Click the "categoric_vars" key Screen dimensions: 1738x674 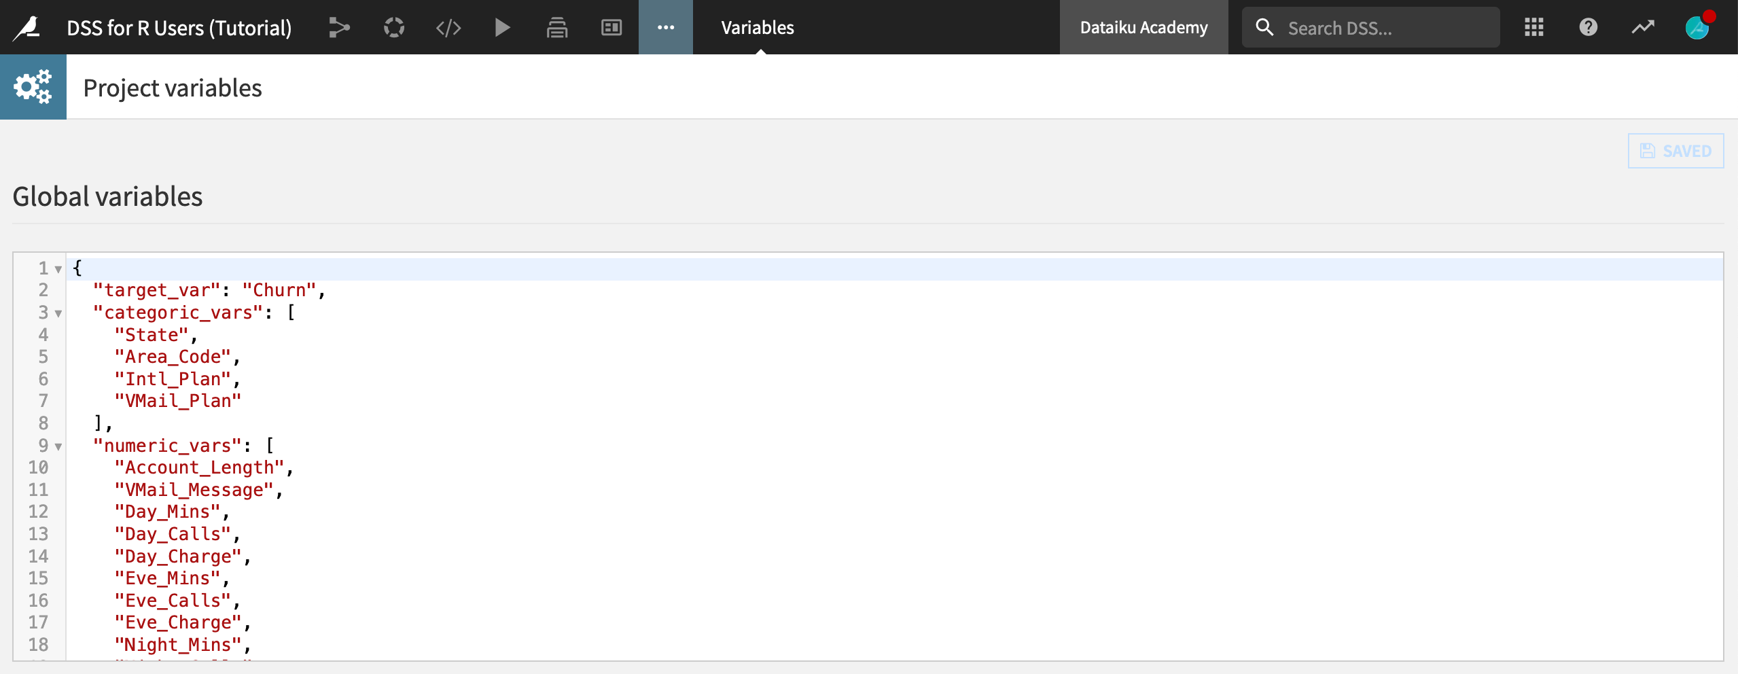178,313
